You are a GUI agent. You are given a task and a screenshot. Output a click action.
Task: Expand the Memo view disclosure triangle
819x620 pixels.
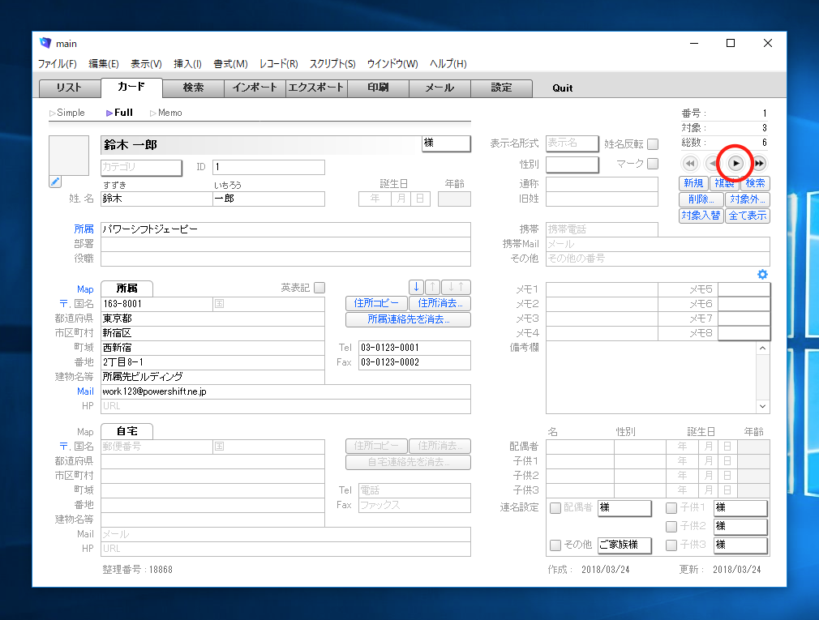pyautogui.click(x=152, y=113)
